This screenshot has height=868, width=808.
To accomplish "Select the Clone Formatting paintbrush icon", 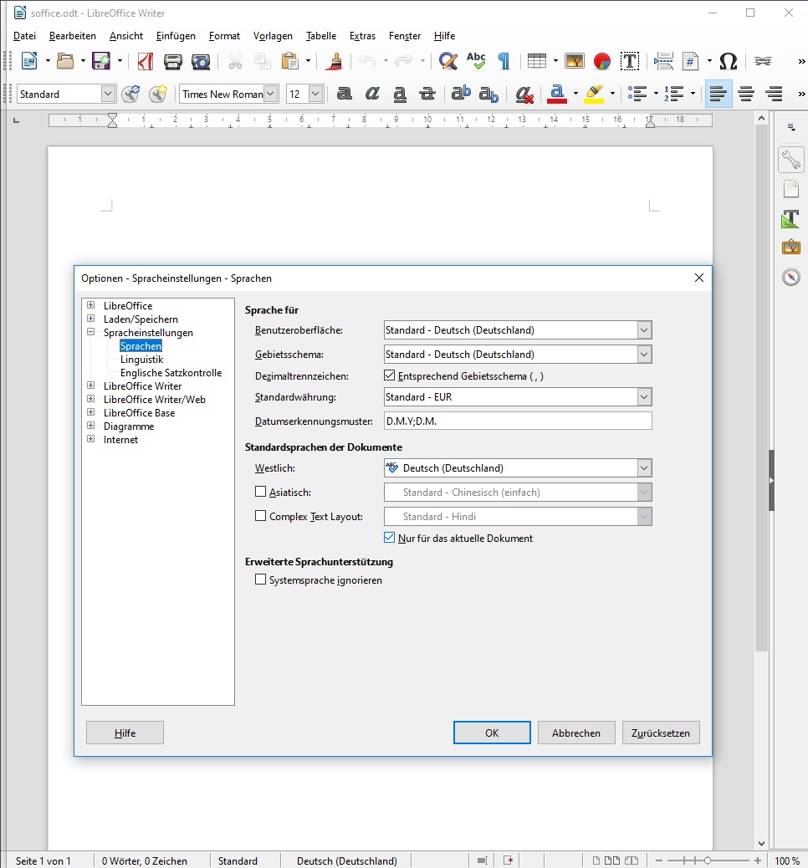I will [334, 61].
